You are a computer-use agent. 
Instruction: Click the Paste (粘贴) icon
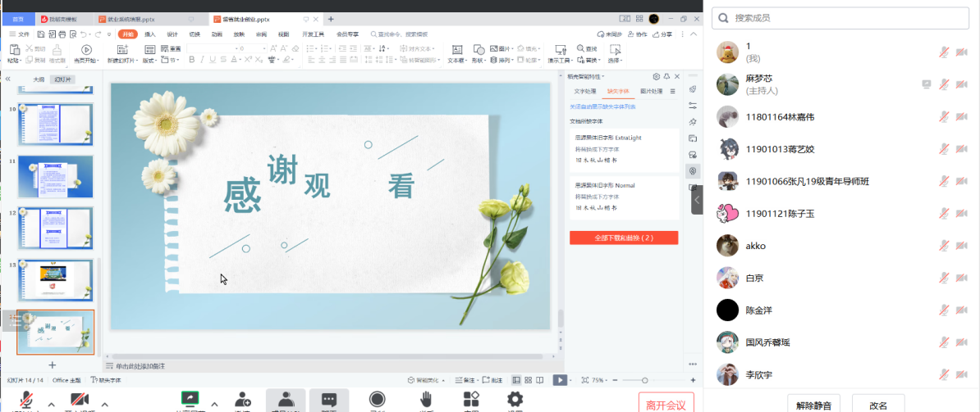click(13, 50)
